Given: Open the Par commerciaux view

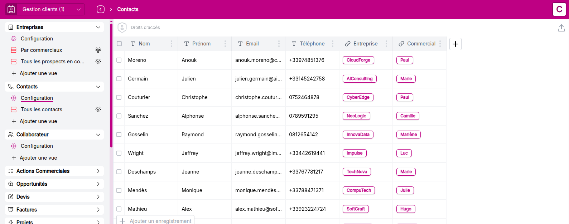Looking at the screenshot, I should pyautogui.click(x=42, y=50).
